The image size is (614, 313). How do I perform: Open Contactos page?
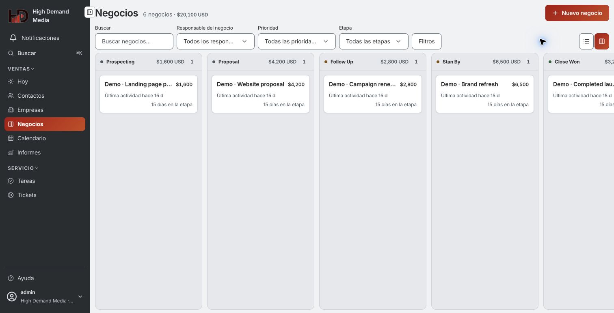point(45,96)
